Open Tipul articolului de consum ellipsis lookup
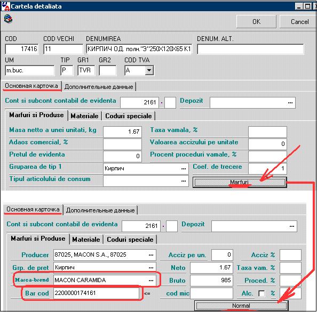This screenshot has height=312, width=317. tap(184, 181)
